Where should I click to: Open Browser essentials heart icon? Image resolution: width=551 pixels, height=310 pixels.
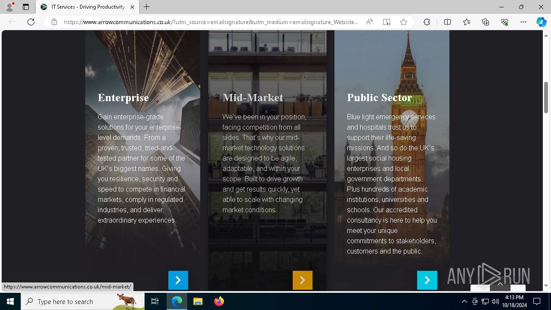pyautogui.click(x=505, y=22)
